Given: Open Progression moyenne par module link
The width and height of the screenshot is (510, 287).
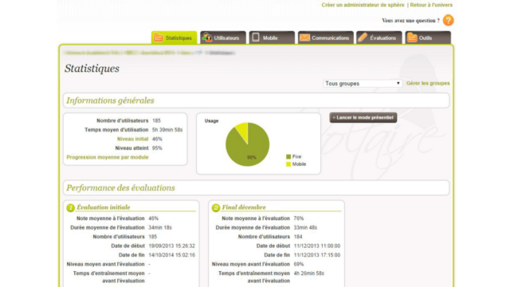Looking at the screenshot, I should point(108,157).
